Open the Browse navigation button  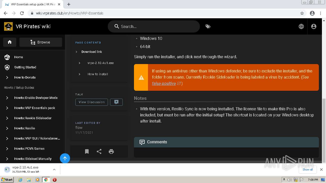[x=41, y=42]
